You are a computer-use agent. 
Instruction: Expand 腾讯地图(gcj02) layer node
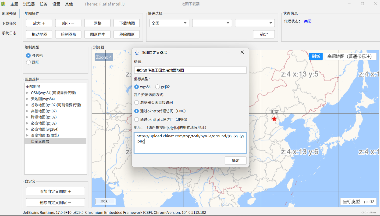(x=27, y=117)
